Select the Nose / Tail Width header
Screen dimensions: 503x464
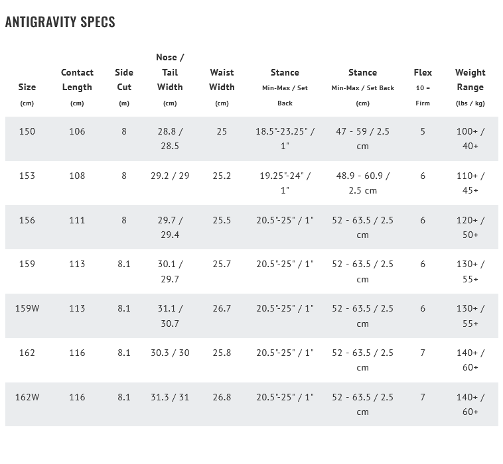tap(170, 72)
